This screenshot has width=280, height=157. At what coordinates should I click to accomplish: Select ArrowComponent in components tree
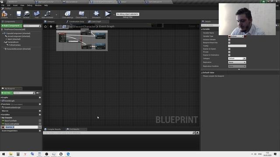tap(19, 36)
